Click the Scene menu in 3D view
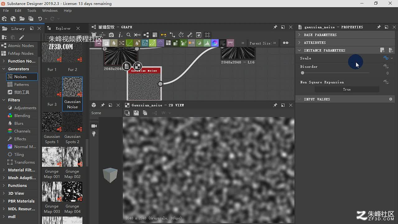 (x=96, y=113)
